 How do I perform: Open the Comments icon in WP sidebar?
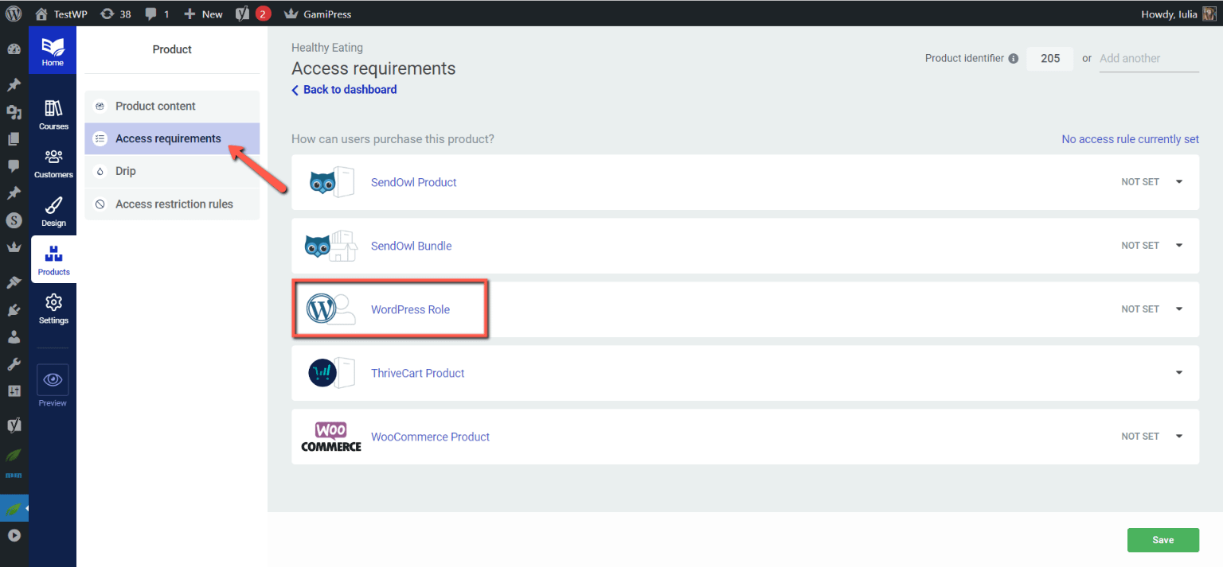14,166
